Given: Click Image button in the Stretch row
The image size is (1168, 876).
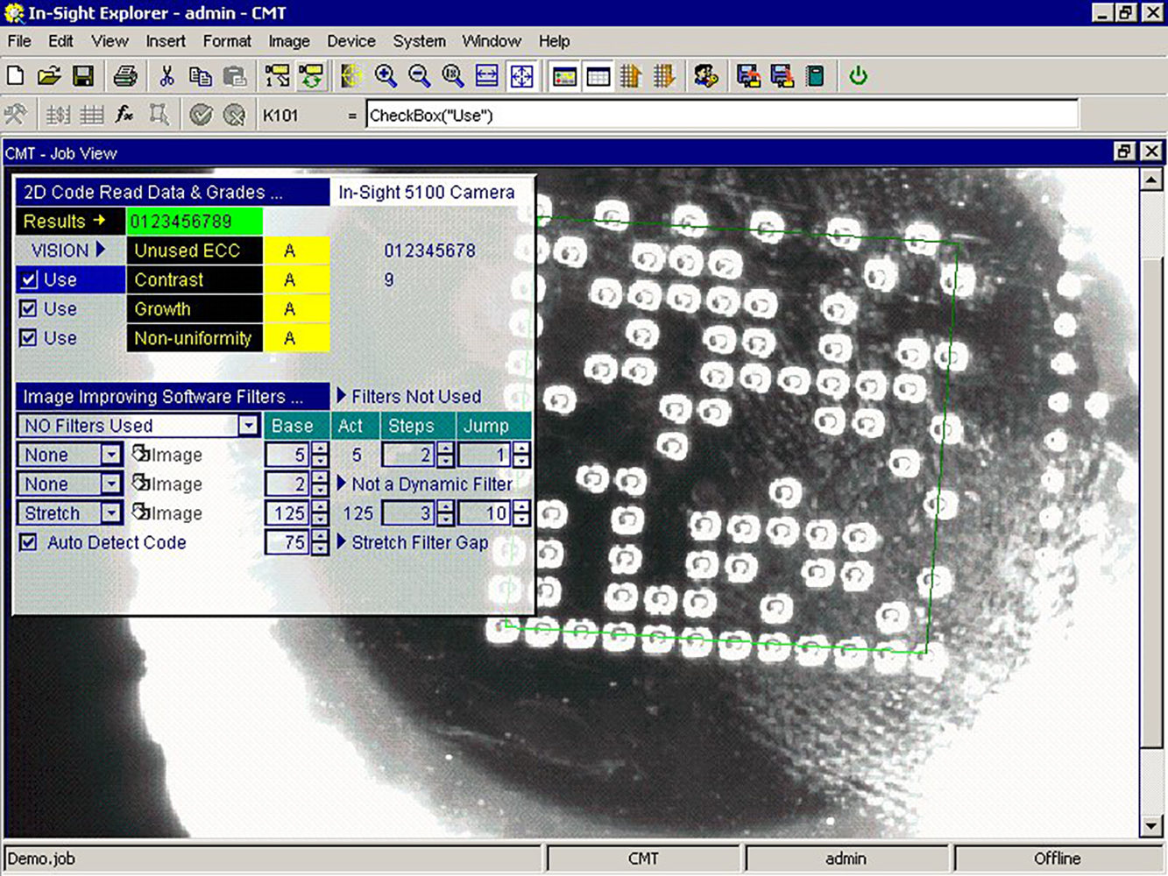Looking at the screenshot, I should point(166,513).
